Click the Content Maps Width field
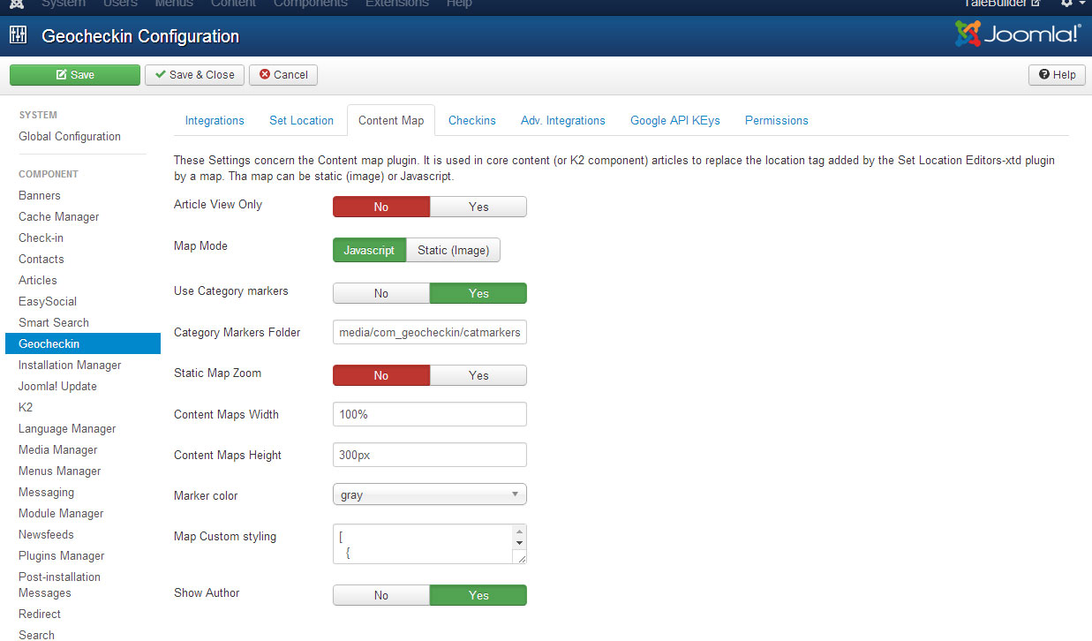Viewport: 1092px width, 641px height. click(x=430, y=414)
